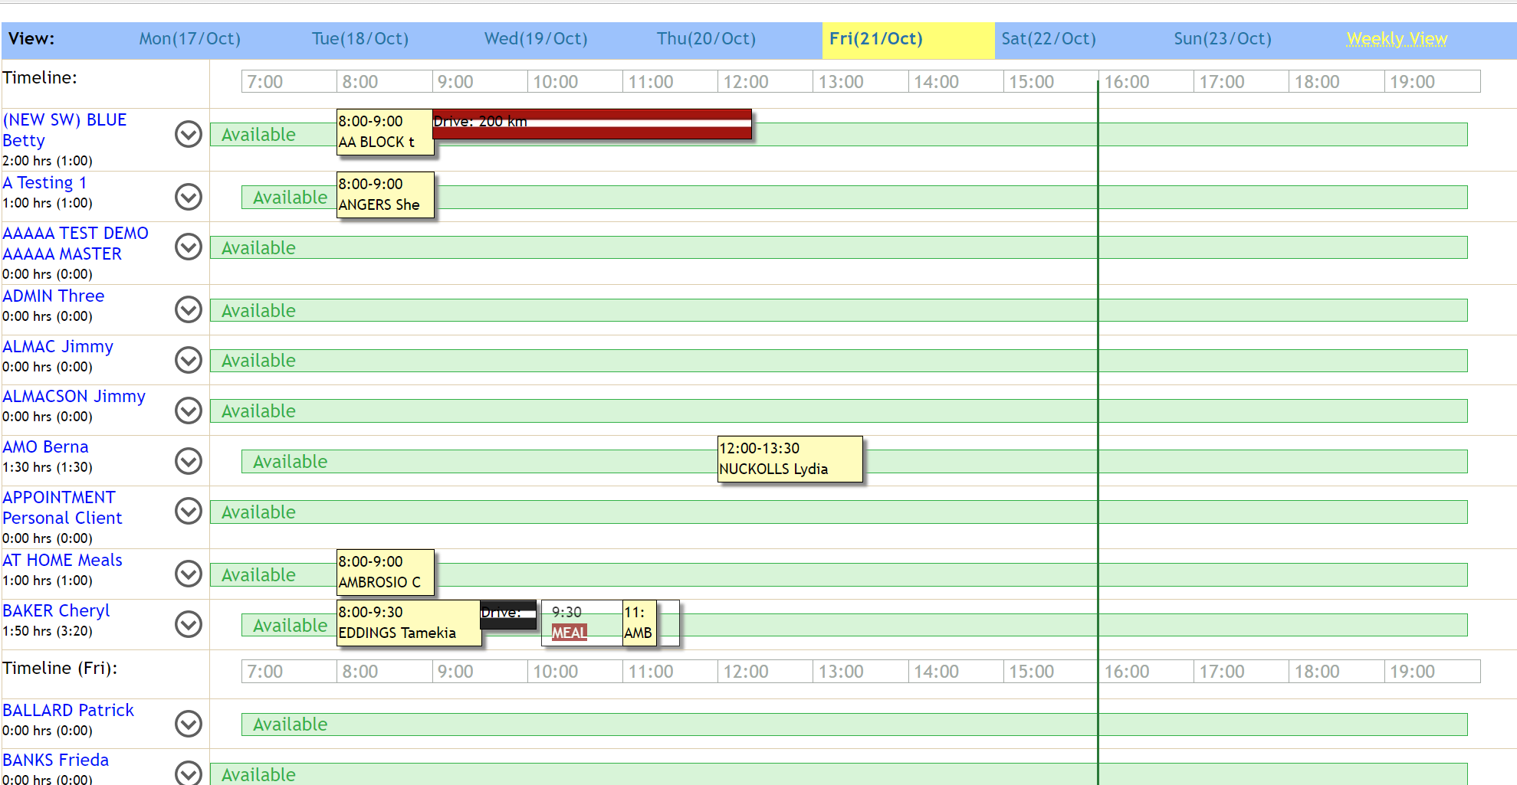This screenshot has height=785, width=1517.
Task: Open the Weekly View link
Action: click(1397, 38)
